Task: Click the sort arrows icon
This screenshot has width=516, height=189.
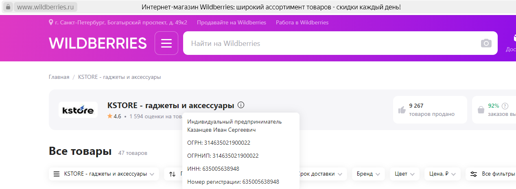Action: coord(172,174)
